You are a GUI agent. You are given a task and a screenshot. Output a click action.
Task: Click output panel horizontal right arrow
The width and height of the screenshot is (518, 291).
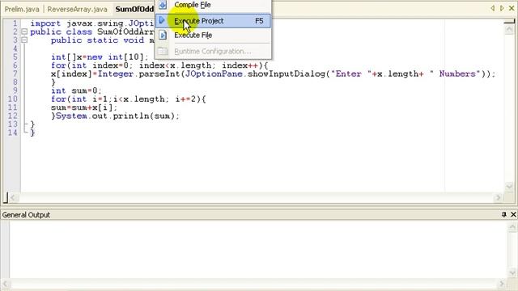pyautogui.click(x=502, y=284)
